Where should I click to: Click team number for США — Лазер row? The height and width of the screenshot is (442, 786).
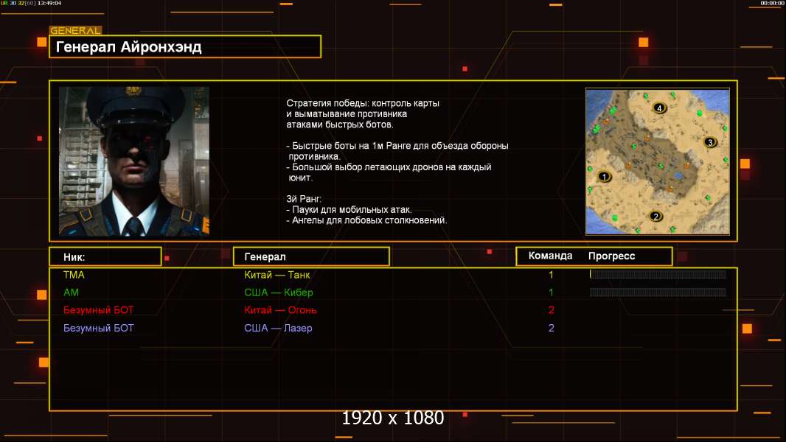(552, 328)
